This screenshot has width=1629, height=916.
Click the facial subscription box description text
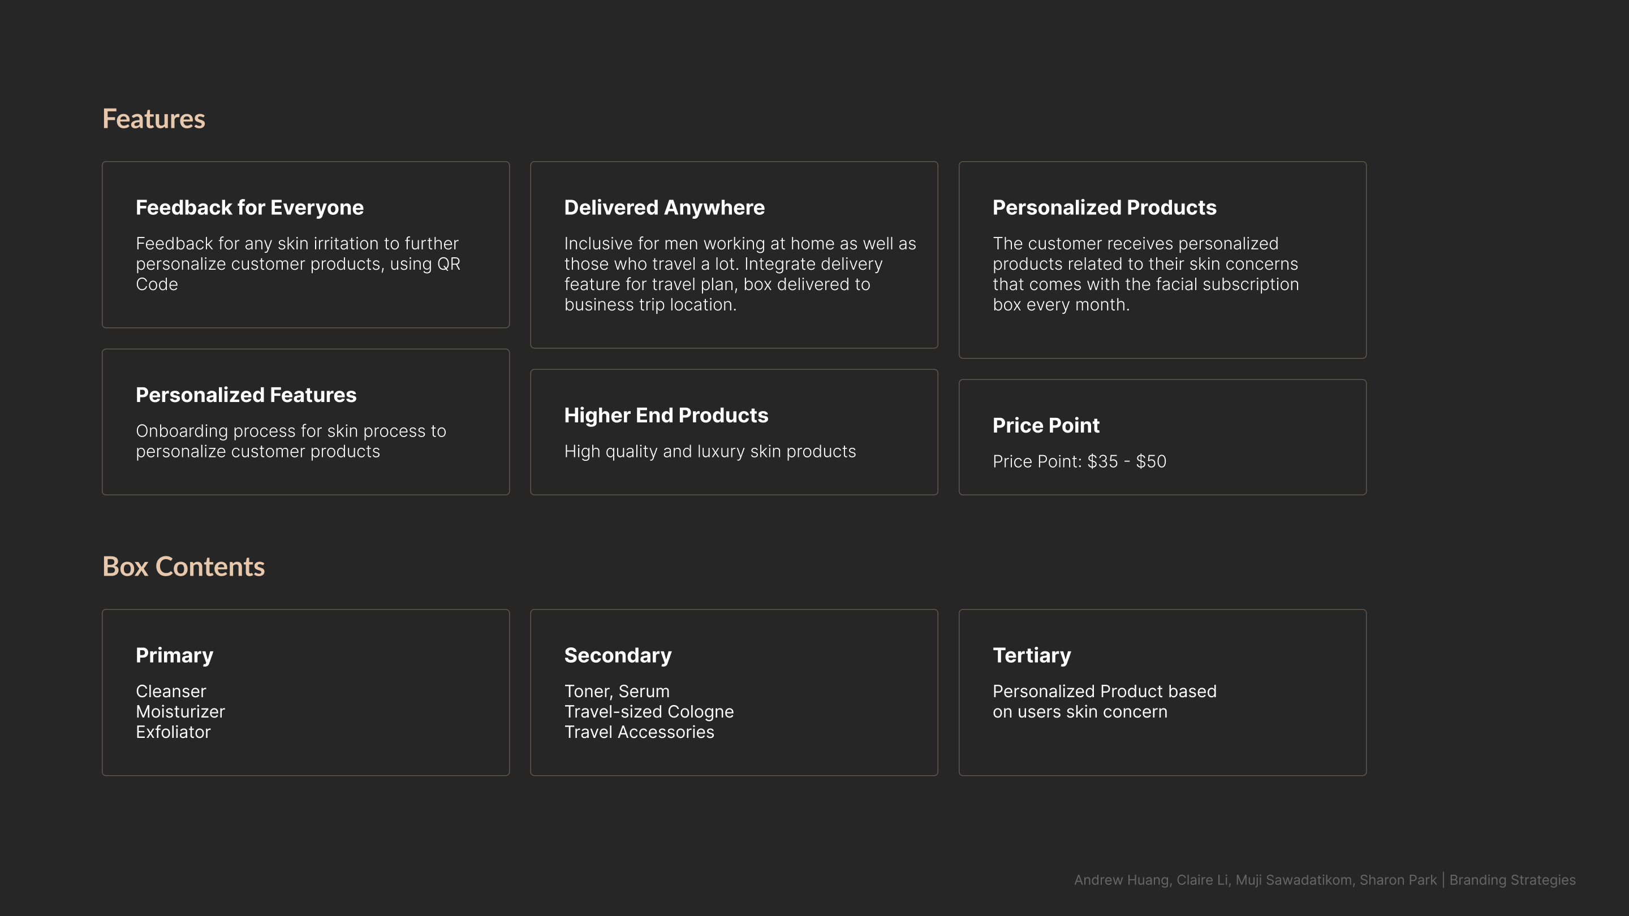point(1145,274)
